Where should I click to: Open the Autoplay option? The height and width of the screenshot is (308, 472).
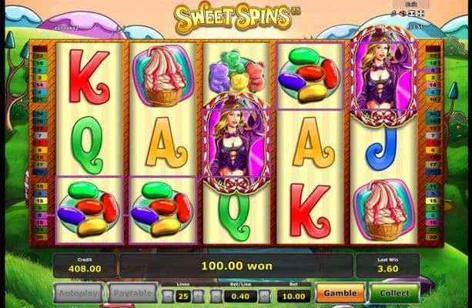79,293
